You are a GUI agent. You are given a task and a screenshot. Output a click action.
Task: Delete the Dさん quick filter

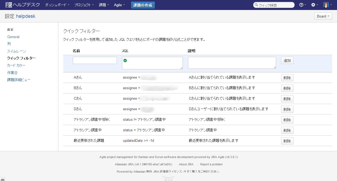[287, 109]
